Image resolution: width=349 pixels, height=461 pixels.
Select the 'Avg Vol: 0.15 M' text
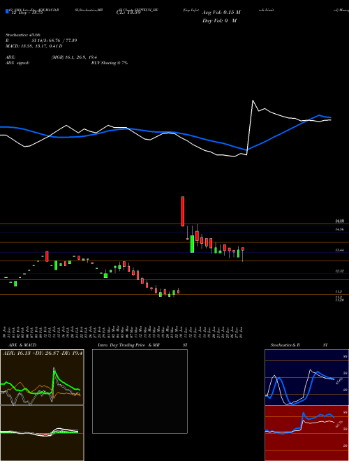221,12
